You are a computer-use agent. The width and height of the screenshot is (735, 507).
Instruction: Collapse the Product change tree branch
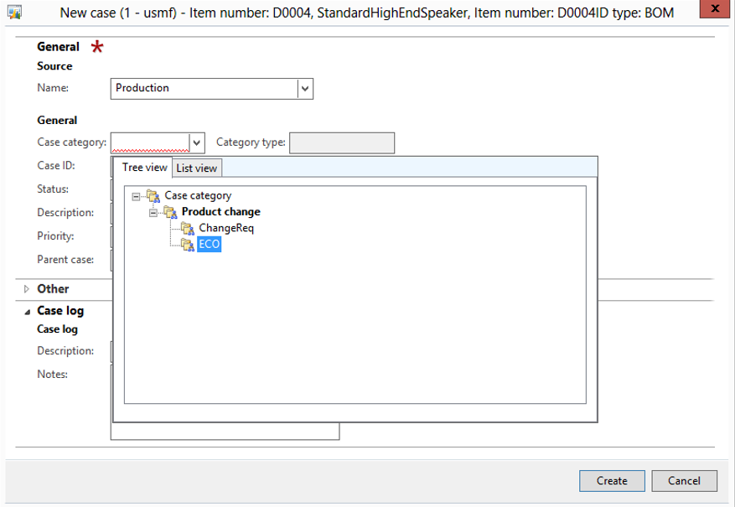(153, 212)
